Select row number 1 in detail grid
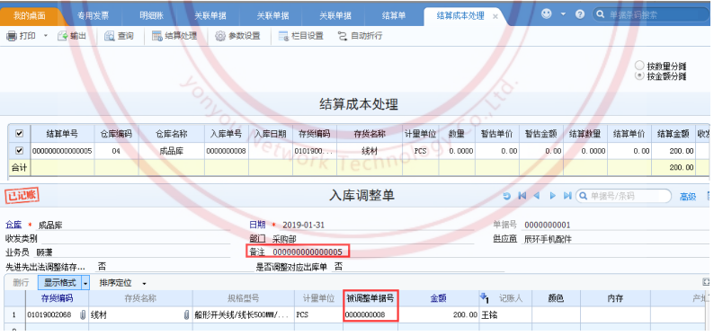The width and height of the screenshot is (714, 336). [14, 314]
